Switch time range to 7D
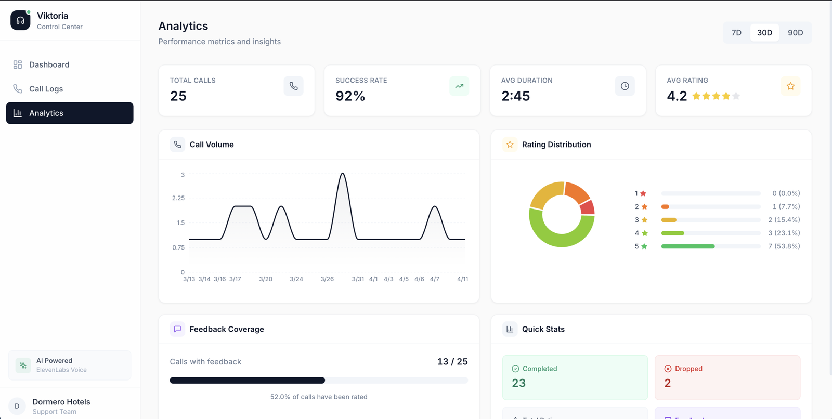832x419 pixels. (736, 33)
